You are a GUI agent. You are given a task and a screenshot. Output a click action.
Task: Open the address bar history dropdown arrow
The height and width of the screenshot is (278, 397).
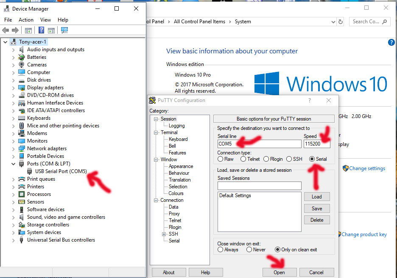(x=333, y=22)
